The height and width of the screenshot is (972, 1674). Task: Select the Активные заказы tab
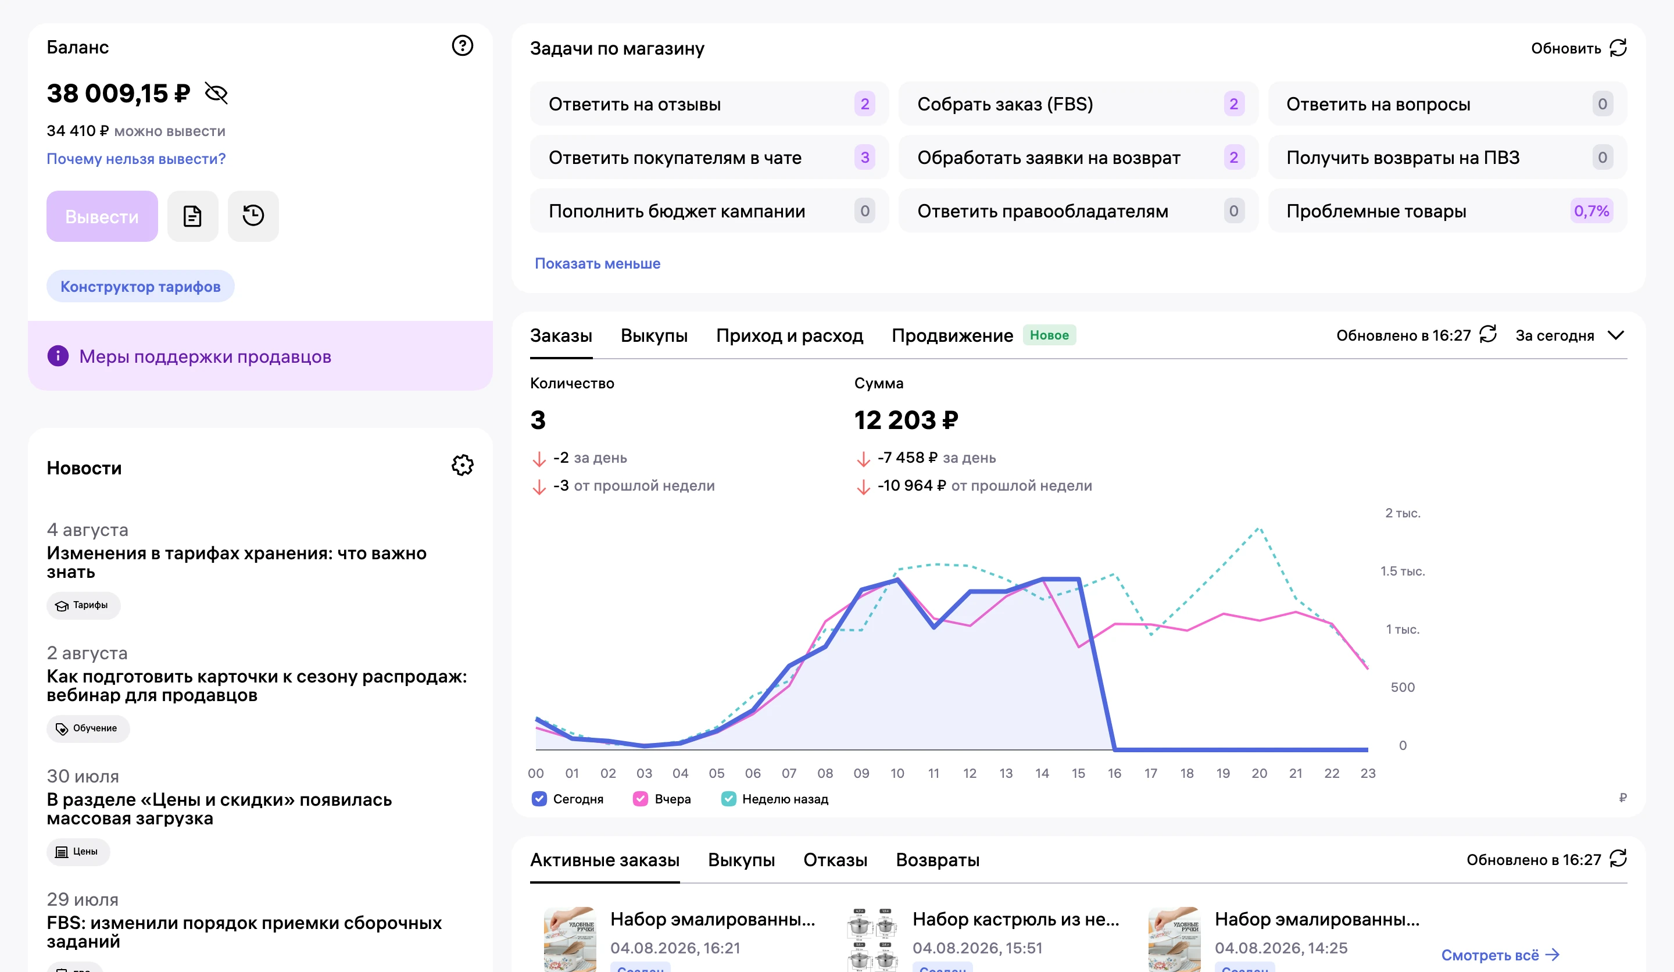604,860
